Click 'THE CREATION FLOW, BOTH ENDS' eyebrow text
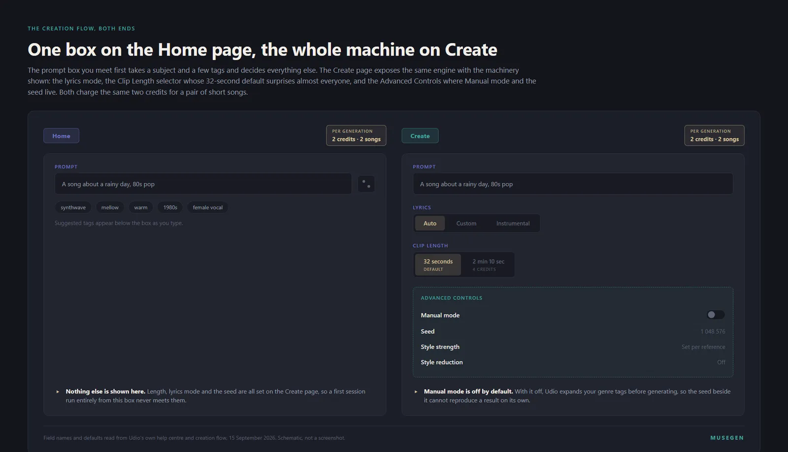788x452 pixels. [x=81, y=29]
